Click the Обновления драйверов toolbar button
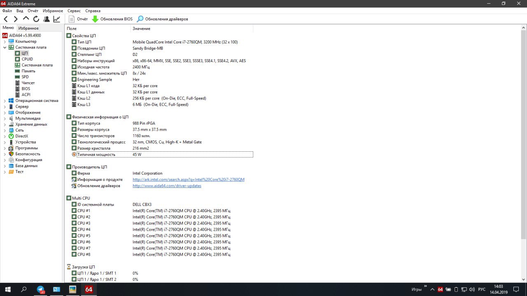This screenshot has width=527, height=296. point(163,19)
